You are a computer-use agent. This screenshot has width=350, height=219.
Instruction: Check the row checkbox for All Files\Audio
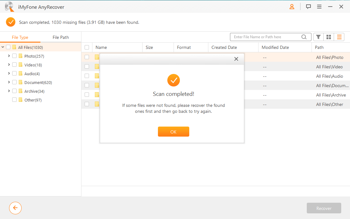point(87,76)
